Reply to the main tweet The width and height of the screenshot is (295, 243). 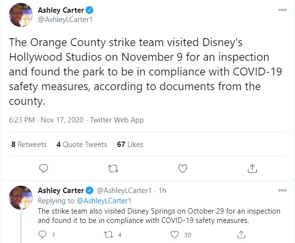pos(44,169)
